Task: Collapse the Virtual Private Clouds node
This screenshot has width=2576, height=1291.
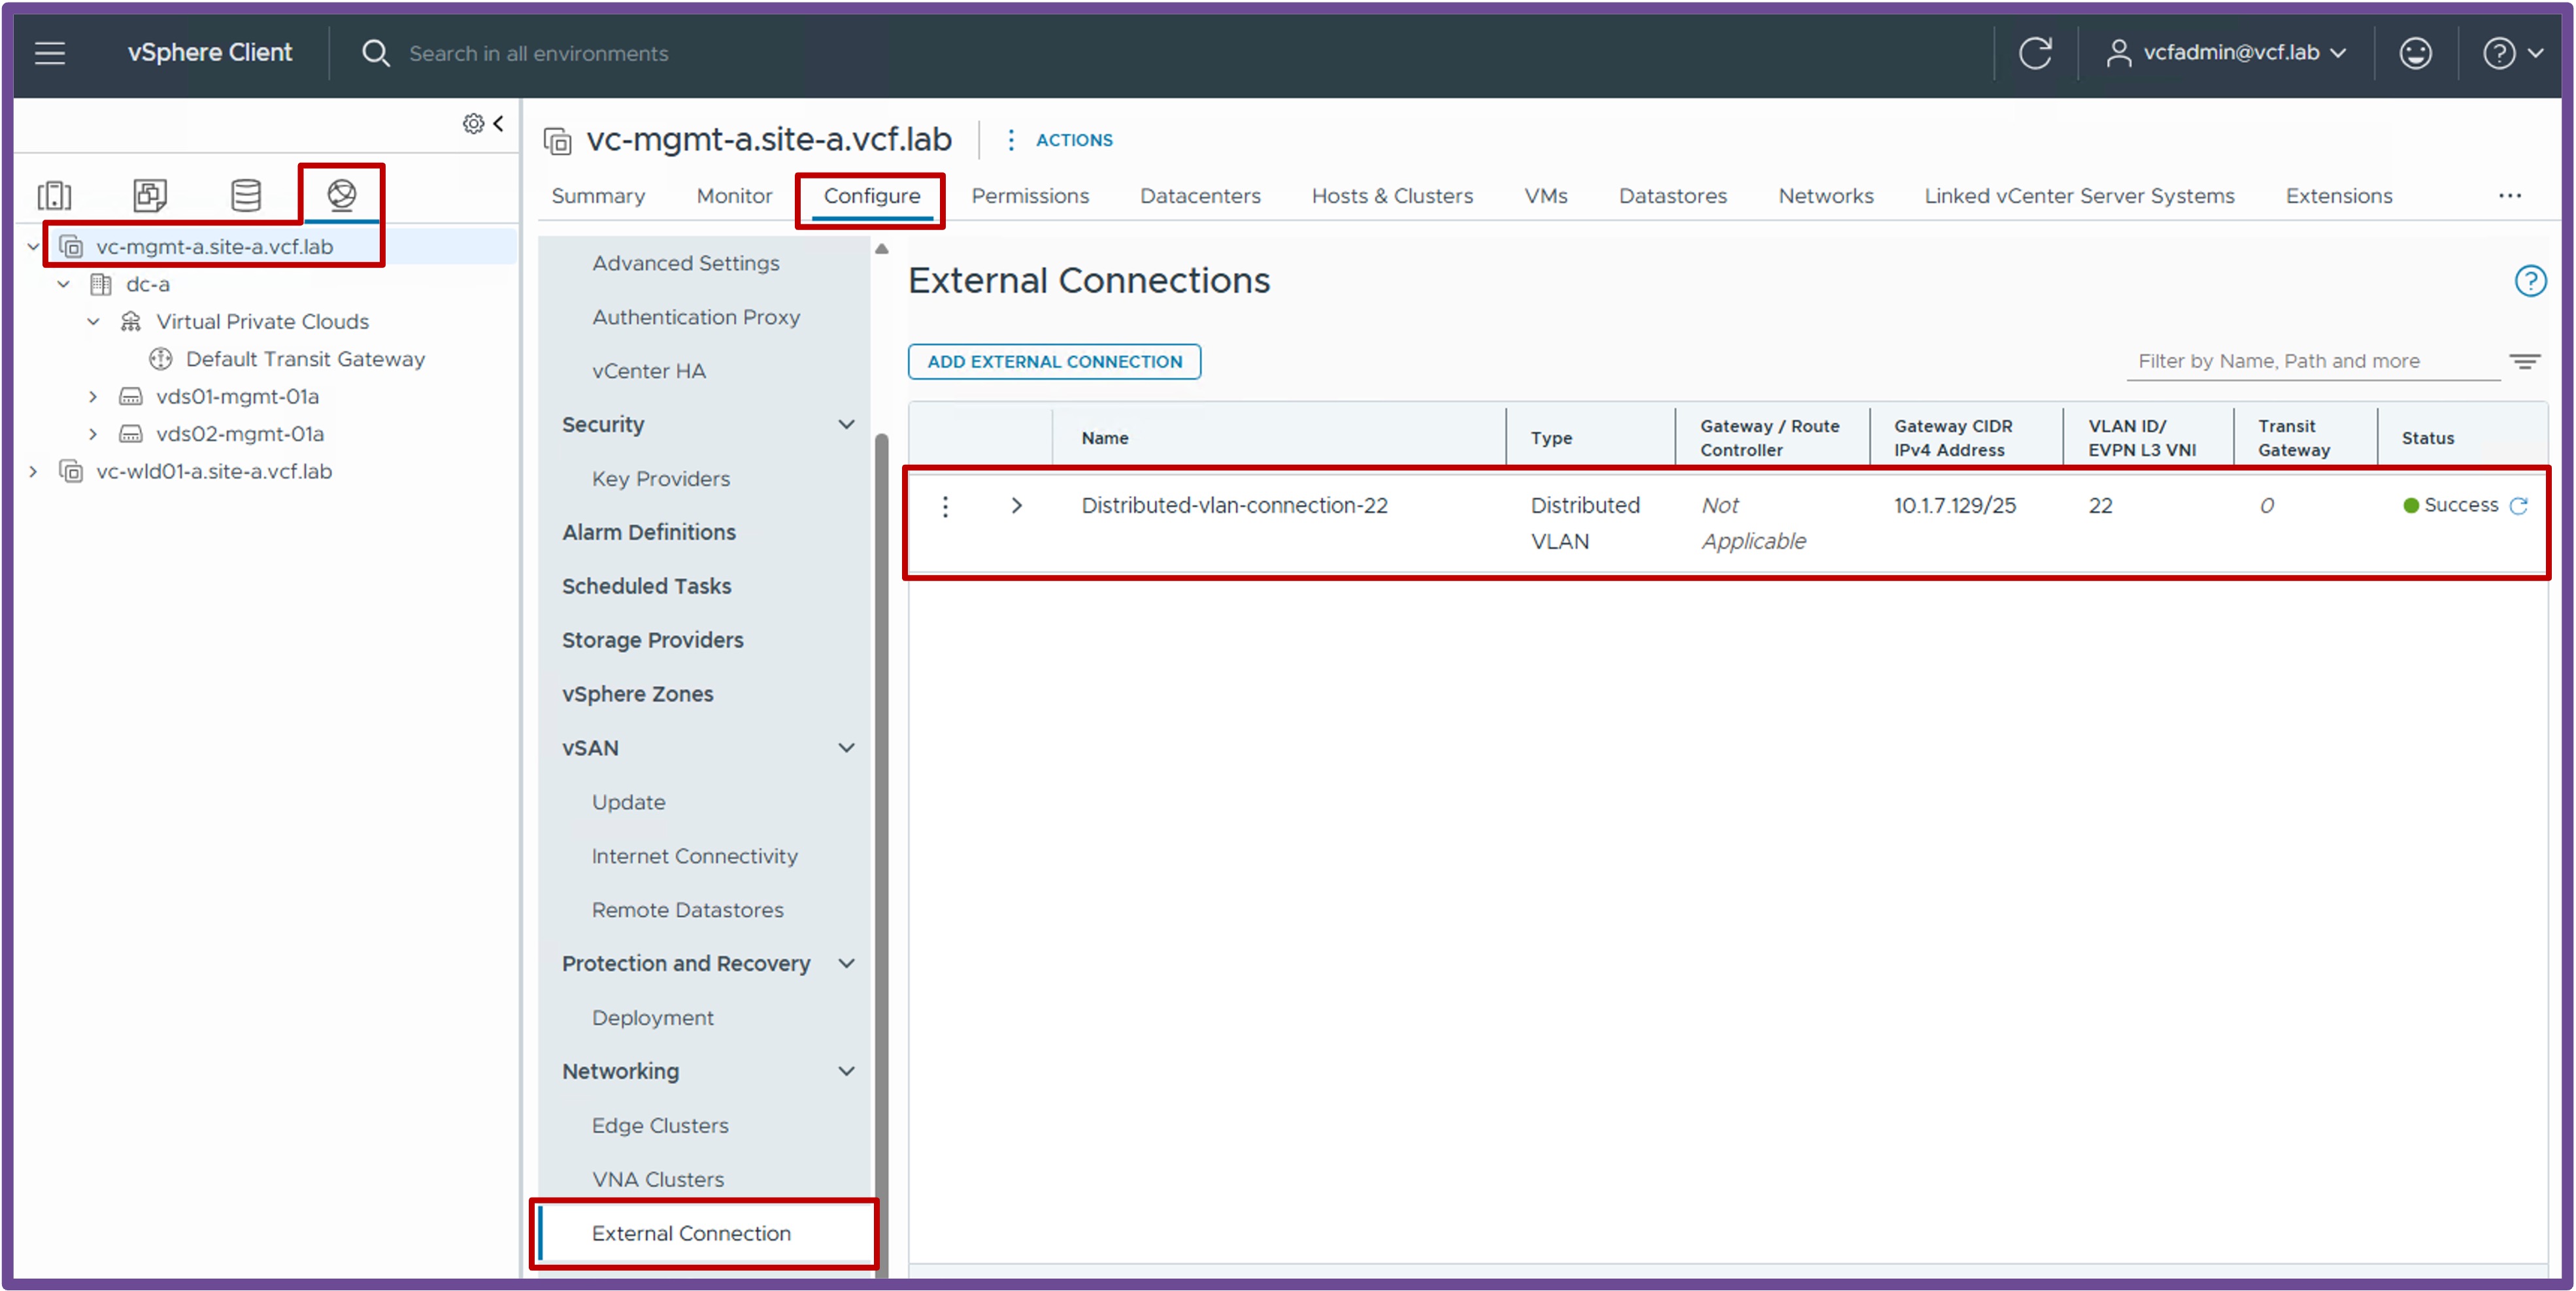Action: coord(93,322)
